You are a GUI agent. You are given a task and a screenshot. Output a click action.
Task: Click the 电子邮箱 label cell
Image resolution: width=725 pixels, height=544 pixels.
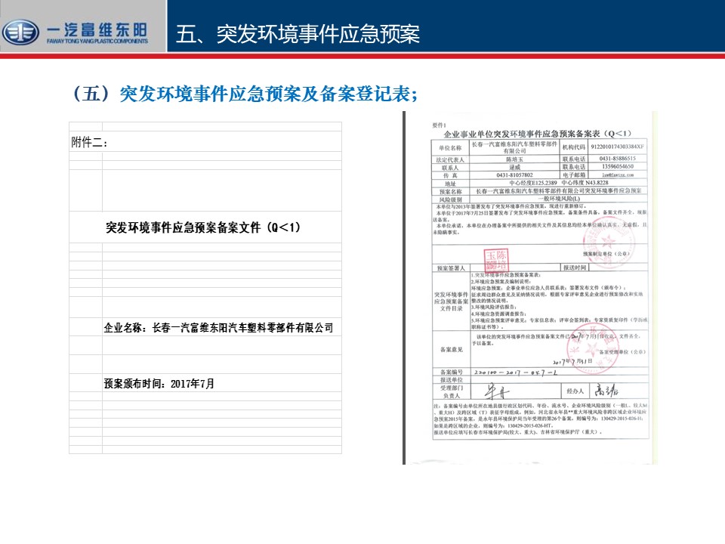[574, 175]
